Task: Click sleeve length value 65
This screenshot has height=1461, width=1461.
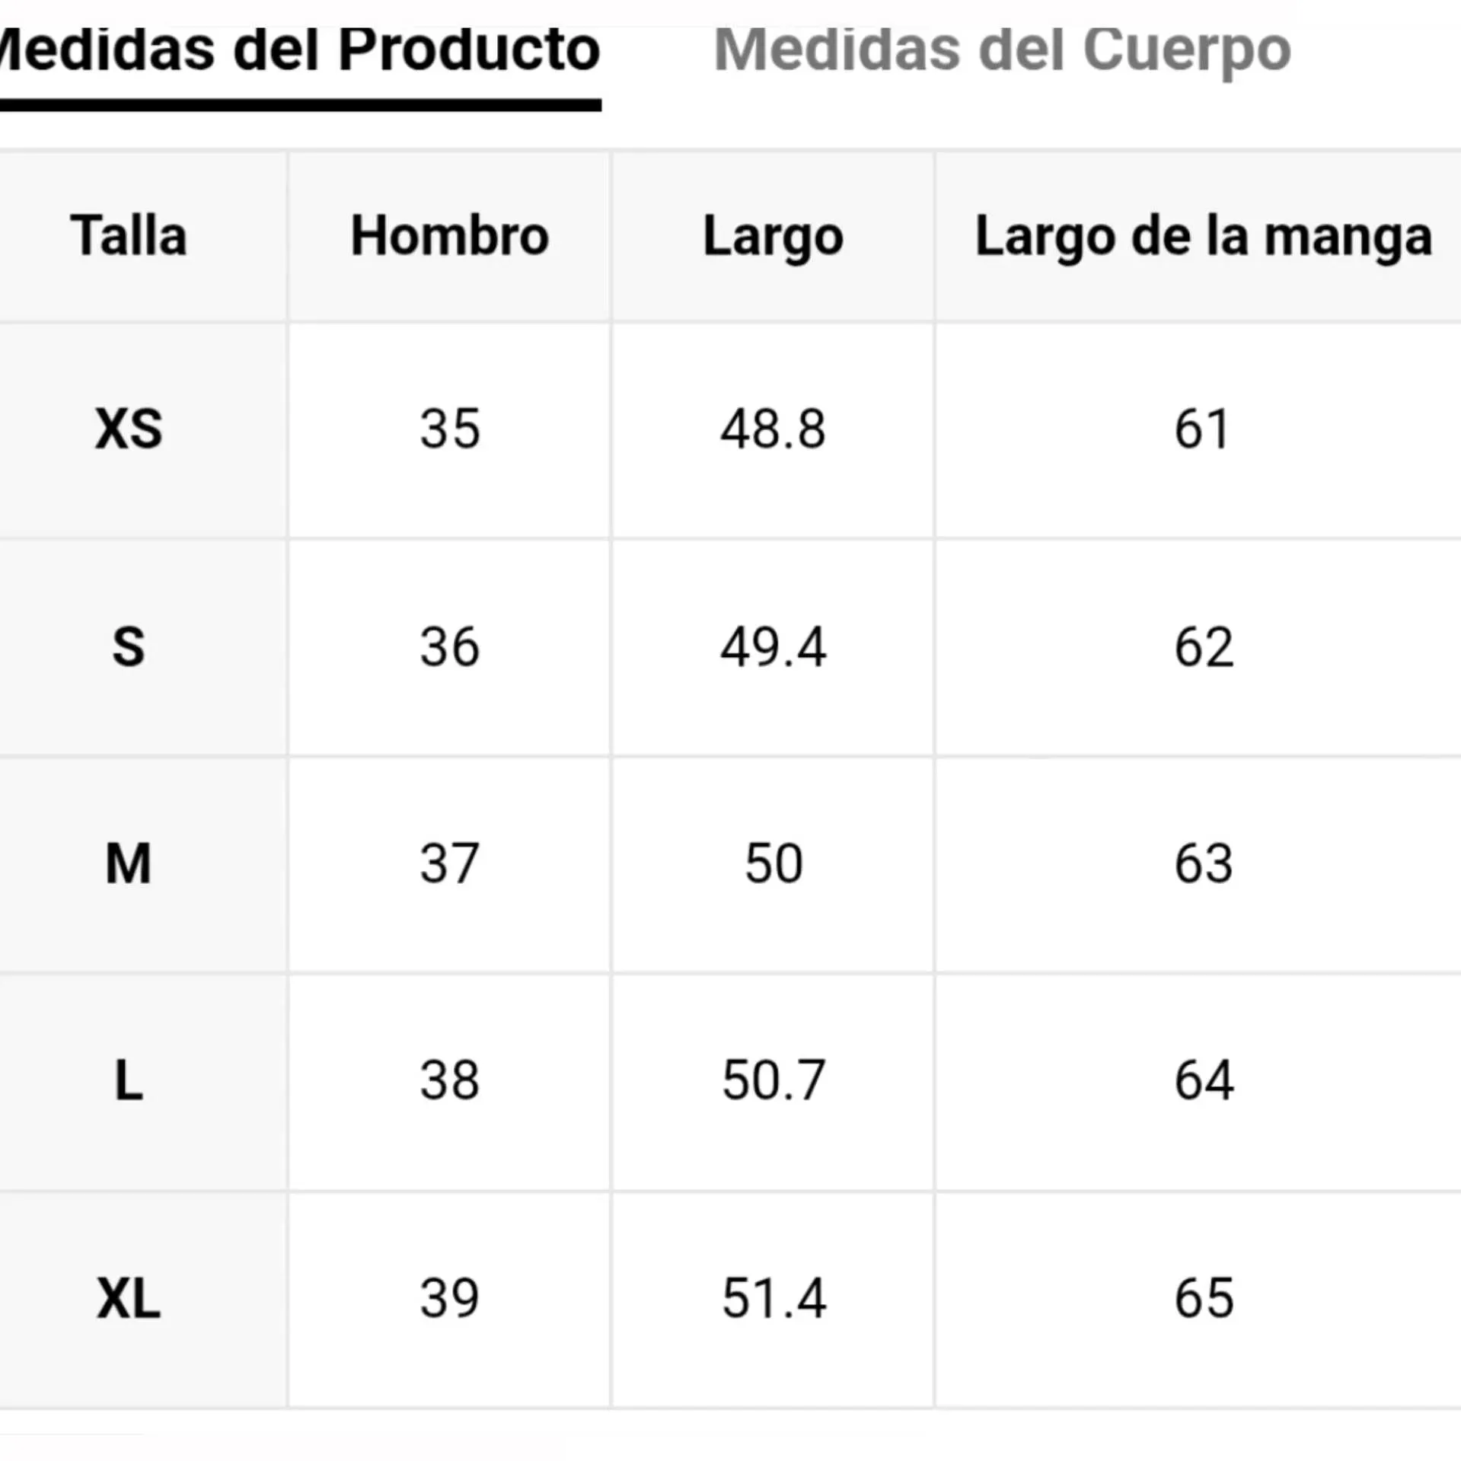Action: tap(1203, 1299)
